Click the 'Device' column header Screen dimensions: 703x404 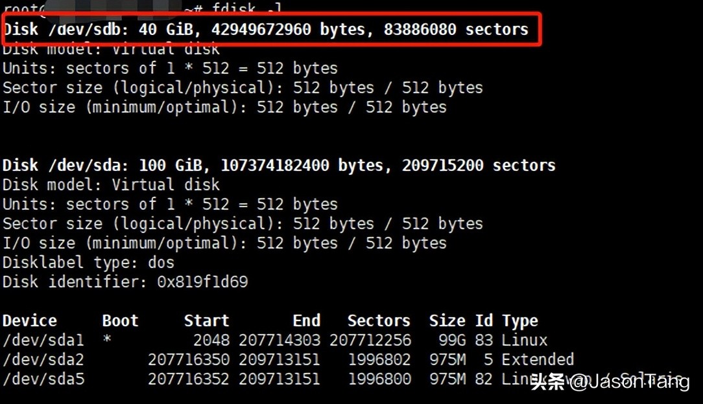coord(30,321)
